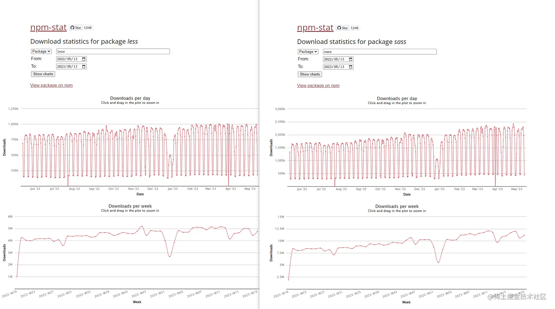Click the 1,048 star count on less page

(88, 28)
